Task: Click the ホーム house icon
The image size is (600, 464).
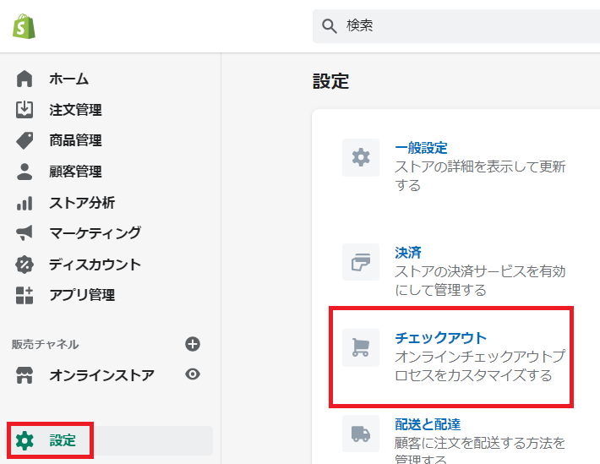Action: (x=25, y=79)
